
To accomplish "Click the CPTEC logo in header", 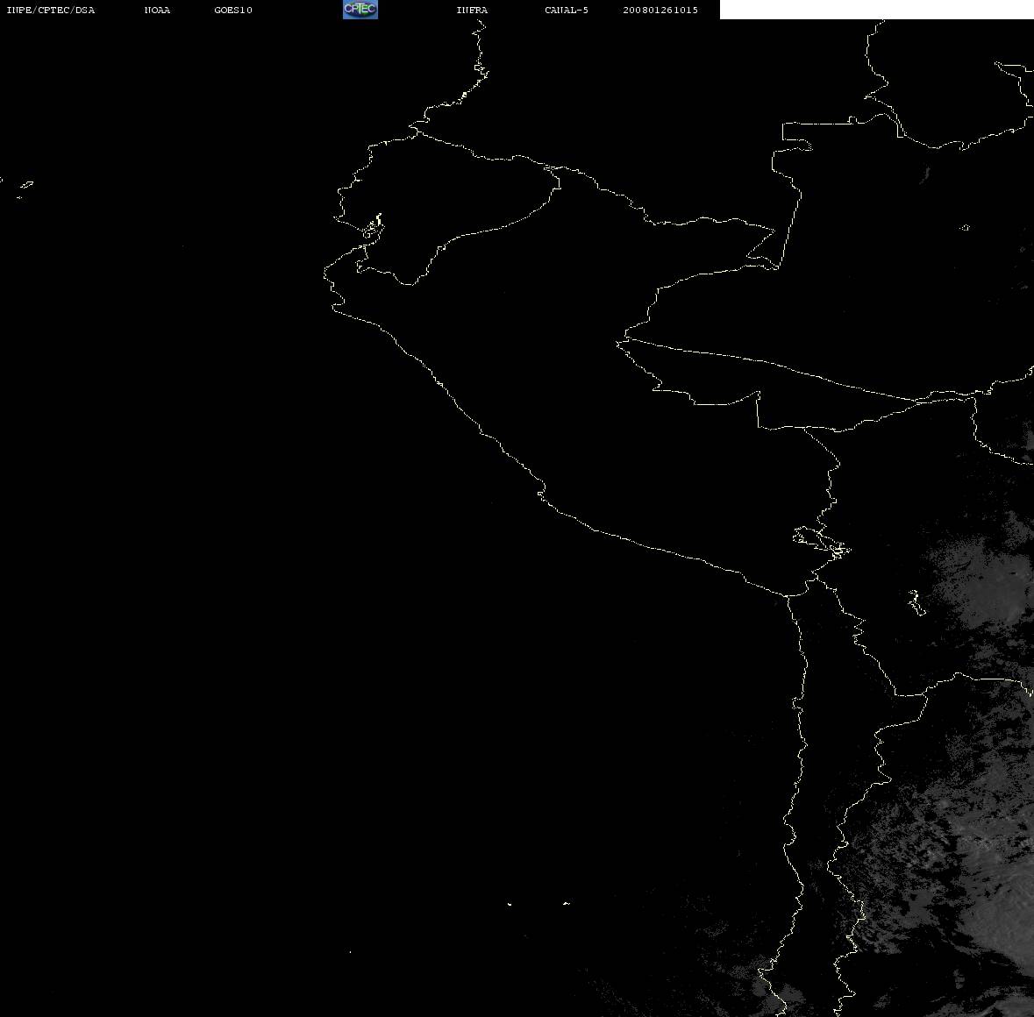I will click(360, 10).
